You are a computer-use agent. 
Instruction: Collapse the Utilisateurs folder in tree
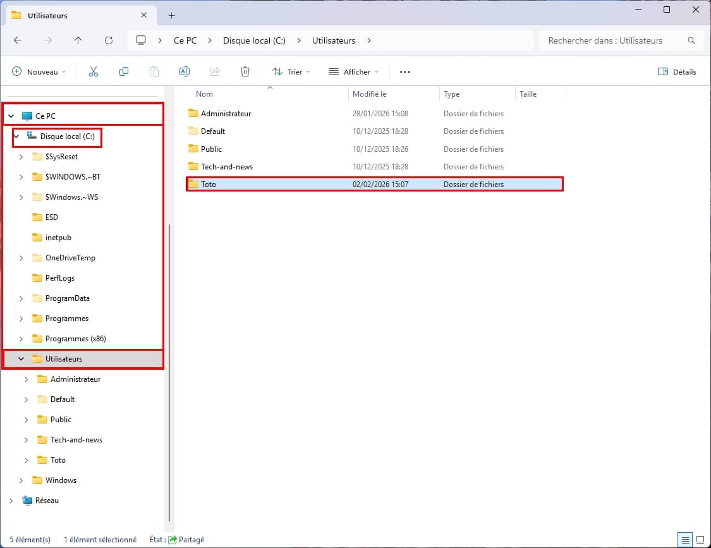coord(21,359)
